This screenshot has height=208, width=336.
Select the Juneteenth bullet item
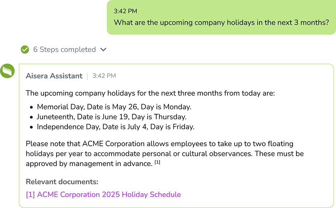point(112,117)
